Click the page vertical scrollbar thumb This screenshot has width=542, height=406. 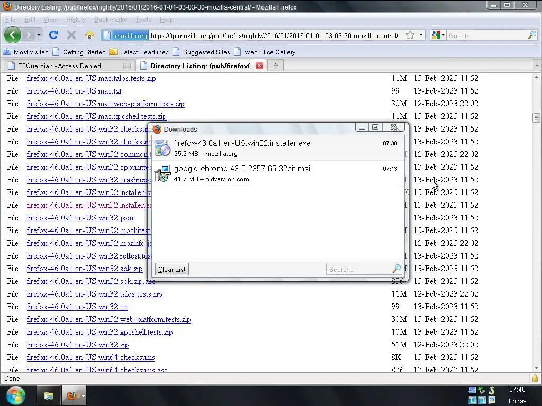coord(536,118)
